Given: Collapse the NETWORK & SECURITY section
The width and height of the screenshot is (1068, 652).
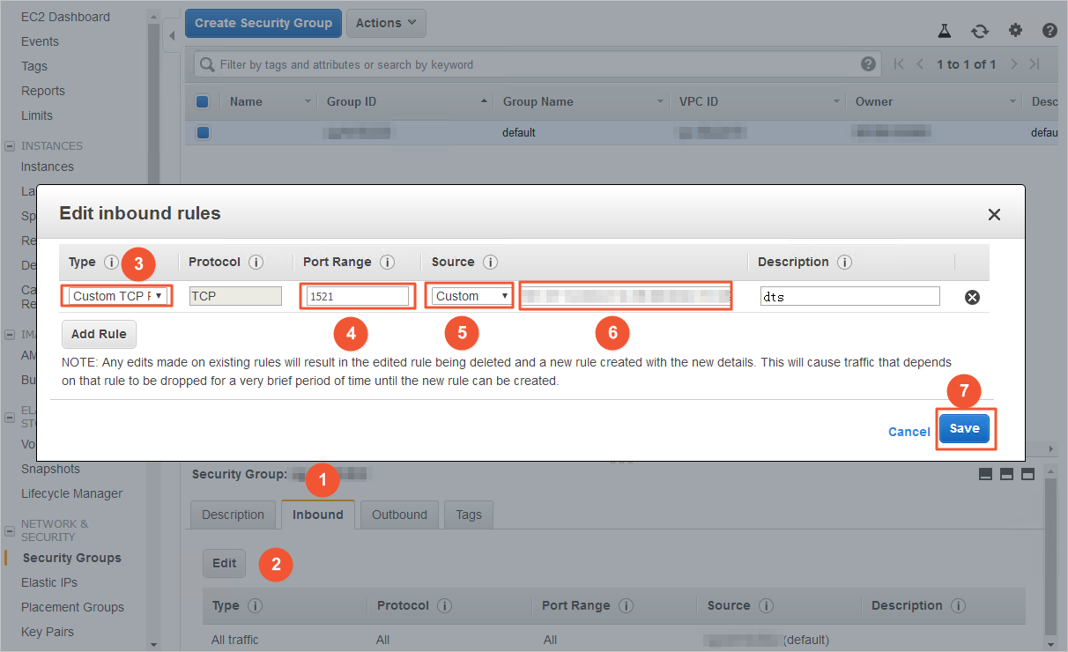Looking at the screenshot, I should tap(10, 530).
